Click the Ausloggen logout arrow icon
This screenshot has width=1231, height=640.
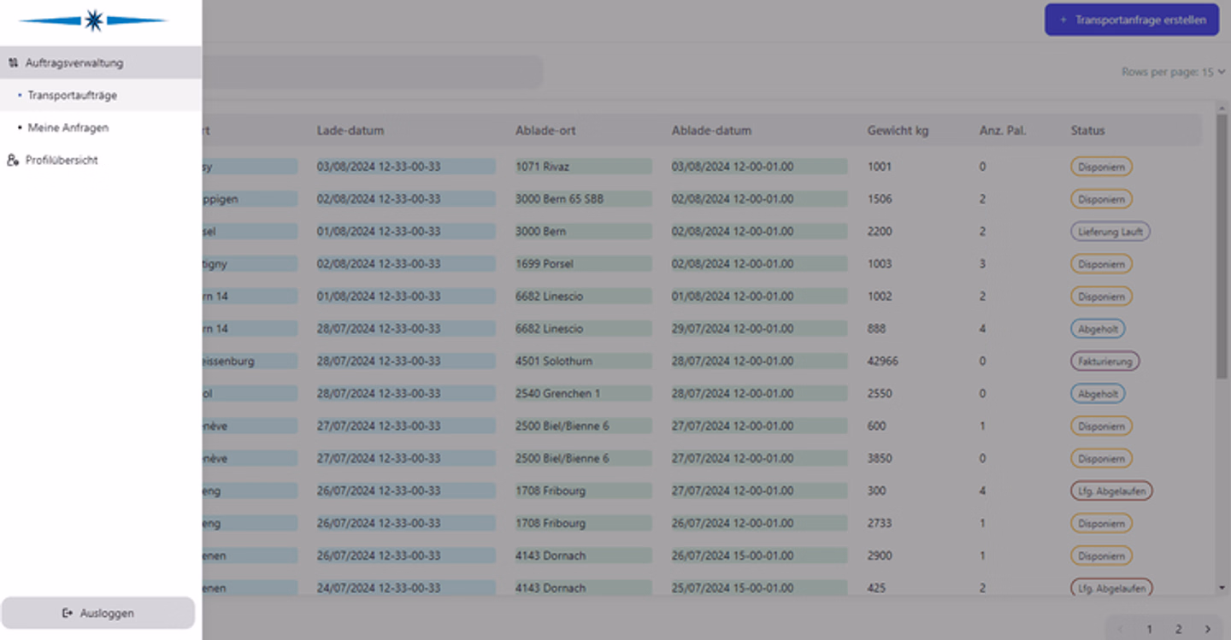coord(68,613)
